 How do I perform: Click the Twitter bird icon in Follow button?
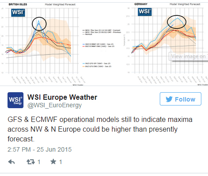pos(169,99)
